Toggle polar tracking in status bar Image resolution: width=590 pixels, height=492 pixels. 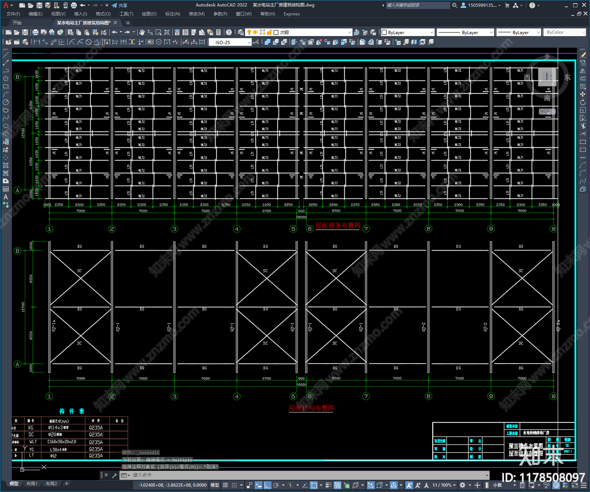[x=276, y=485]
